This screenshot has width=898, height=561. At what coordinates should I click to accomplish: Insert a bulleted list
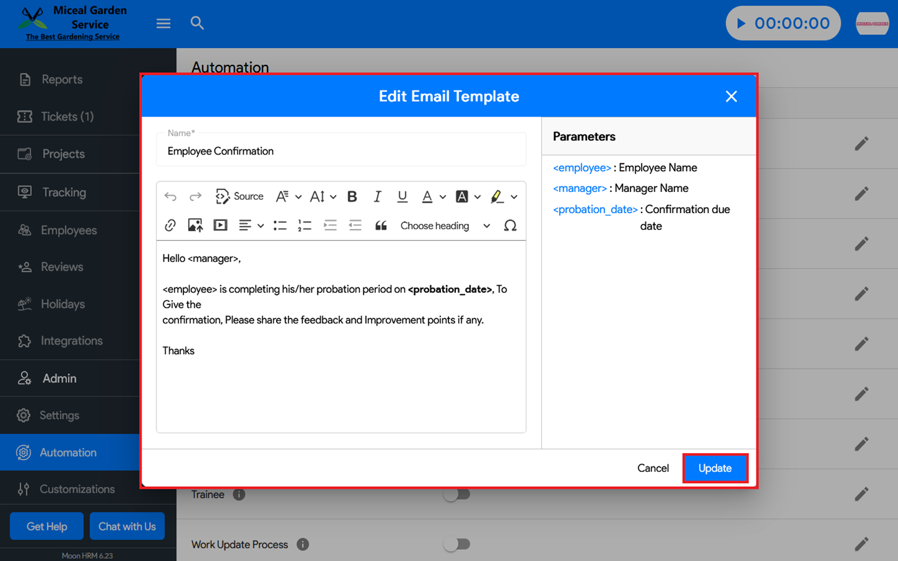coord(280,226)
